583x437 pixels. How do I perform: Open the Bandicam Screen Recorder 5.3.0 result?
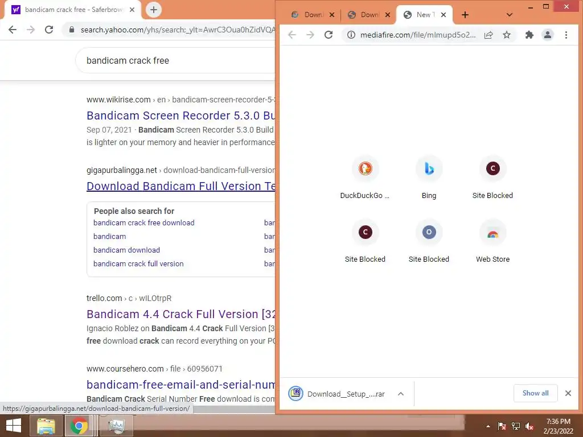click(180, 116)
